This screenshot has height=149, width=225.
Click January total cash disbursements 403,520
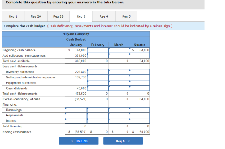(80, 94)
